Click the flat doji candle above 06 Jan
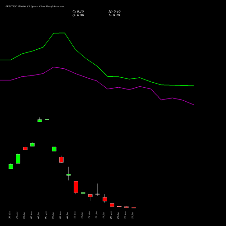Viewport: 226px width, 226px height. pyautogui.click(x=47, y=119)
